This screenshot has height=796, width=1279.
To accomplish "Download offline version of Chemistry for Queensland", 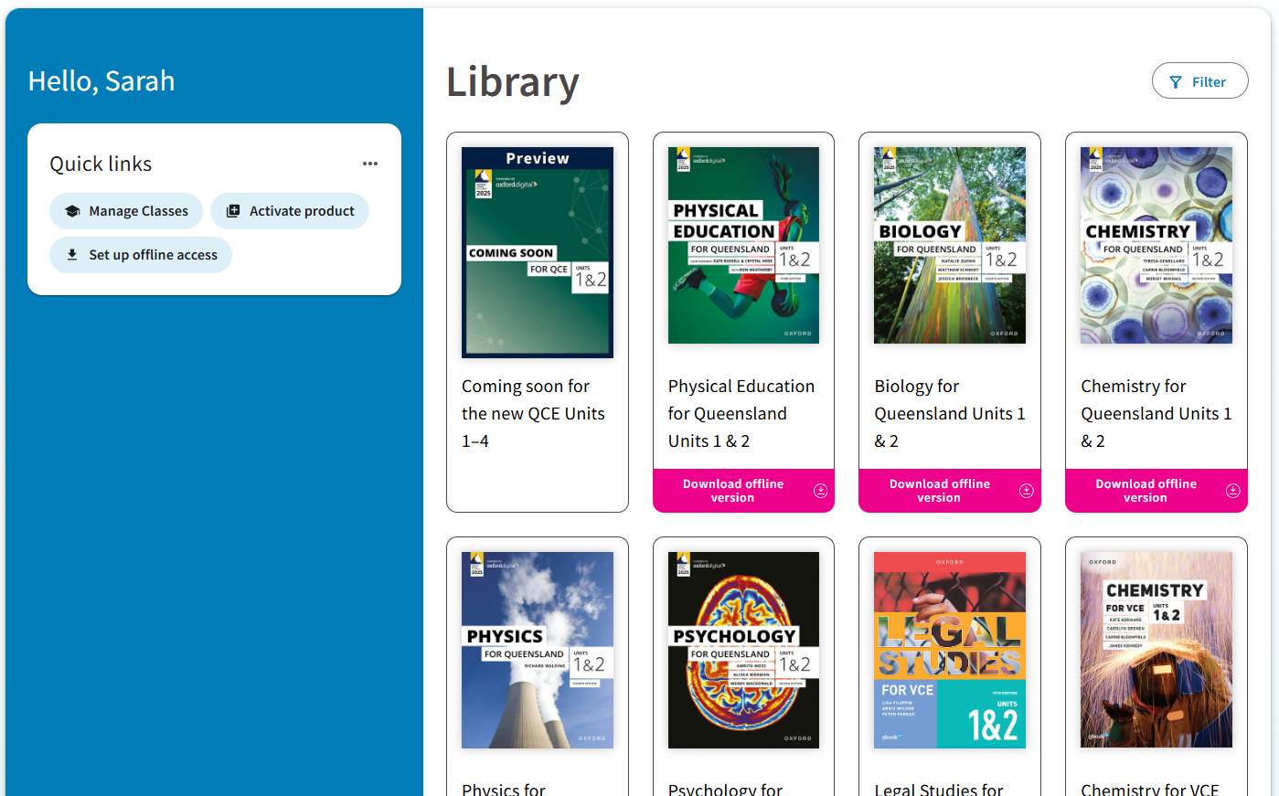I will tap(1156, 491).
